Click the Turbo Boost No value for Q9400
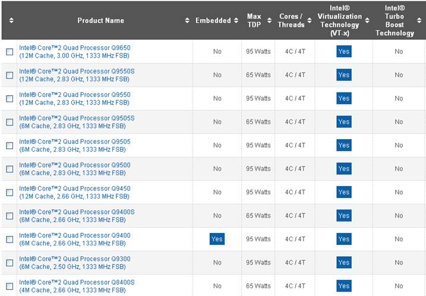426x296 pixels. (399, 239)
